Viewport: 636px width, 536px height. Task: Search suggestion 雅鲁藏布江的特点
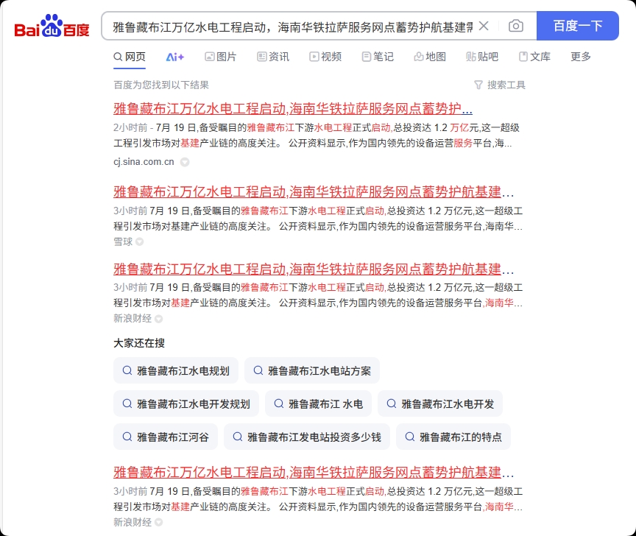pos(453,437)
